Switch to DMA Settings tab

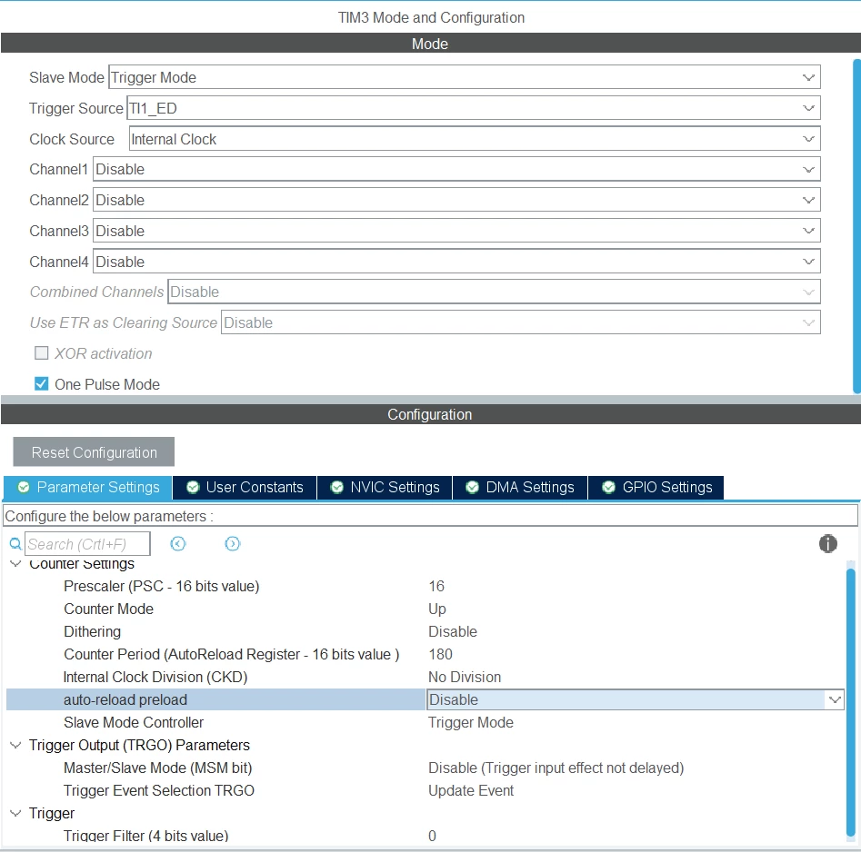click(520, 487)
